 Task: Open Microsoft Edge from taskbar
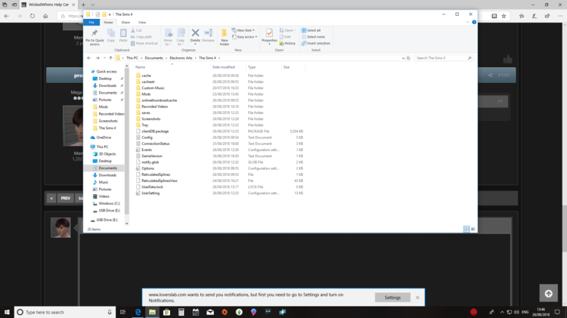coord(138,312)
